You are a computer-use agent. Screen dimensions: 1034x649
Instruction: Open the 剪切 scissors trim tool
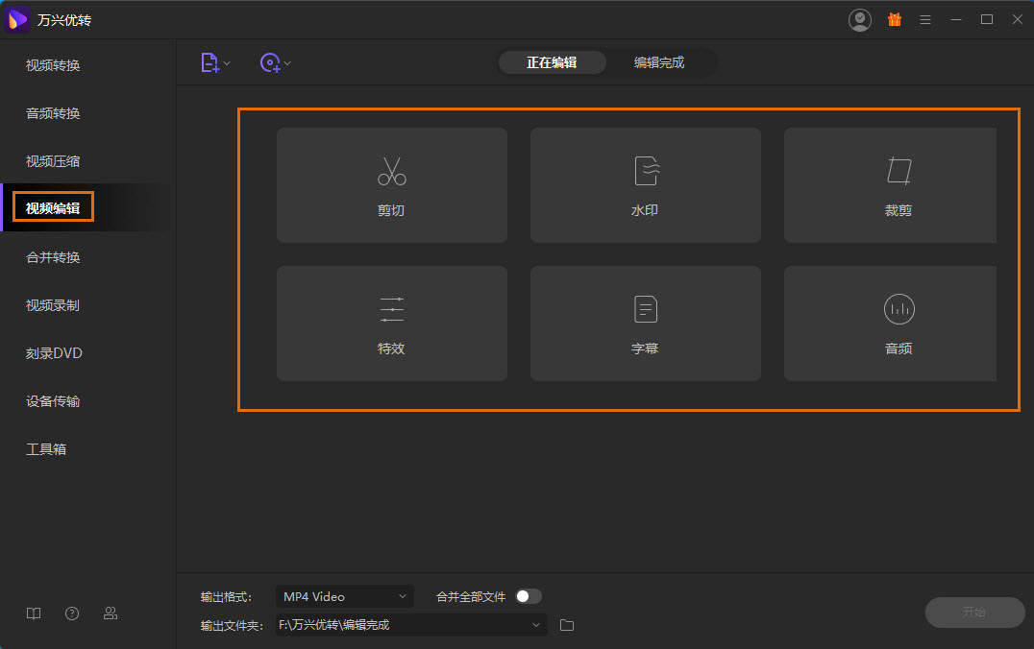click(x=391, y=185)
